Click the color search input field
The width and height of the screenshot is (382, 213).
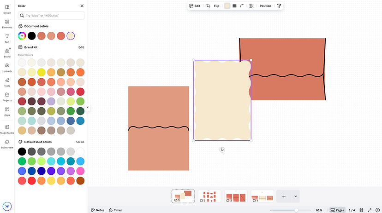(51, 16)
